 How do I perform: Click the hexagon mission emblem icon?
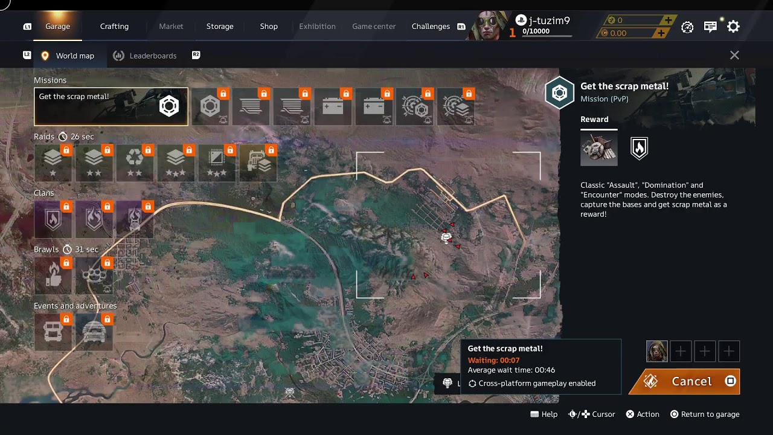[560, 93]
